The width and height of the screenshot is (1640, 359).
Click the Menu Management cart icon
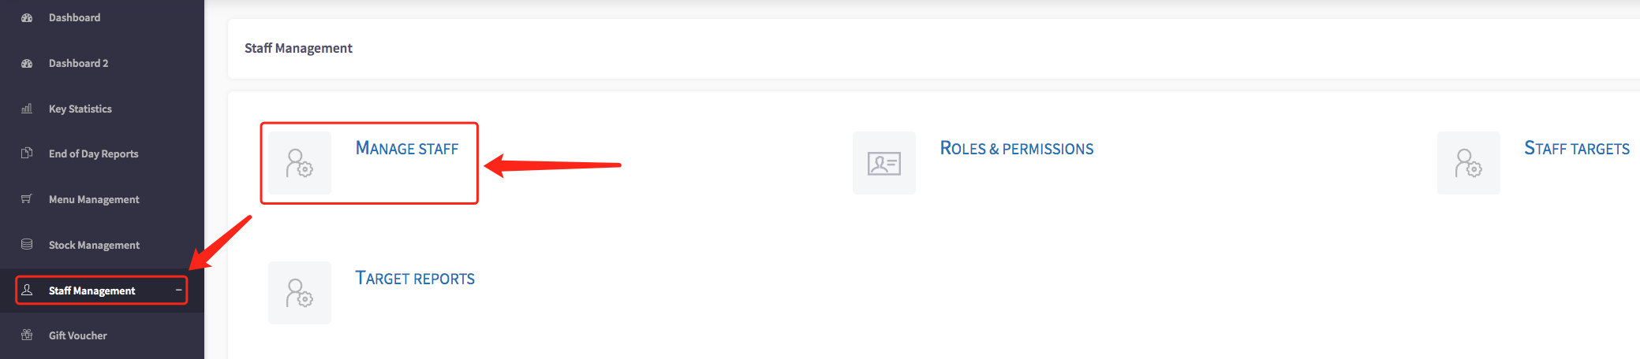27,198
